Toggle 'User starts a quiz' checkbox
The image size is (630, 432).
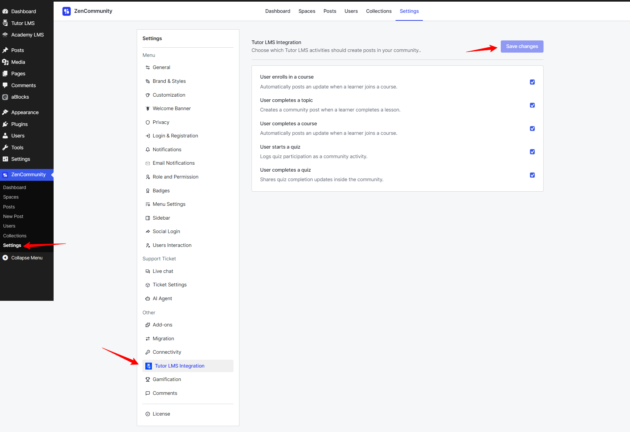pos(532,152)
